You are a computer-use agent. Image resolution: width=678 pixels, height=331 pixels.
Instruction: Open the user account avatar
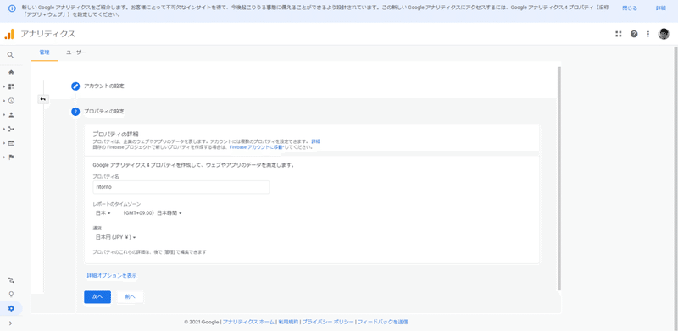(x=664, y=34)
